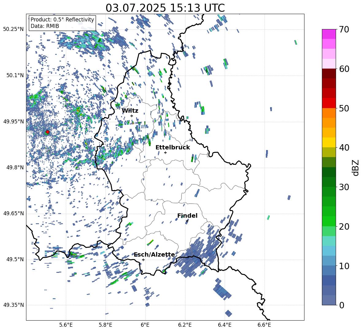The image size is (363, 331).
Task: Click the Findel location cross marker
Action: pos(187,221)
